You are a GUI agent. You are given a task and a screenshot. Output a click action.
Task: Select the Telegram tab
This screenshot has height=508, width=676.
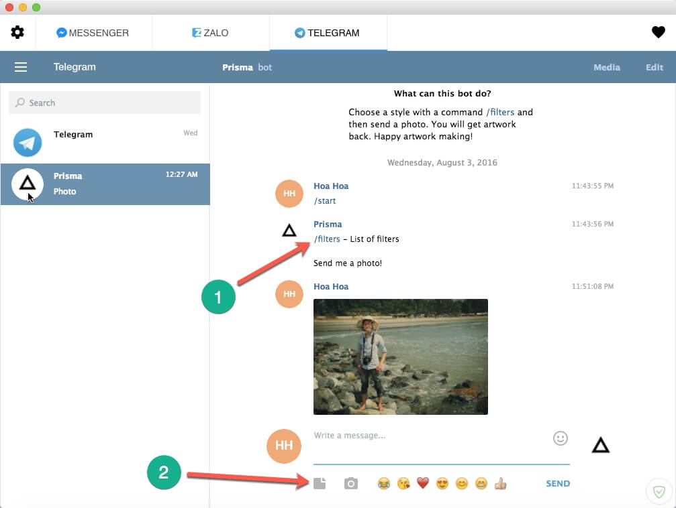click(328, 33)
